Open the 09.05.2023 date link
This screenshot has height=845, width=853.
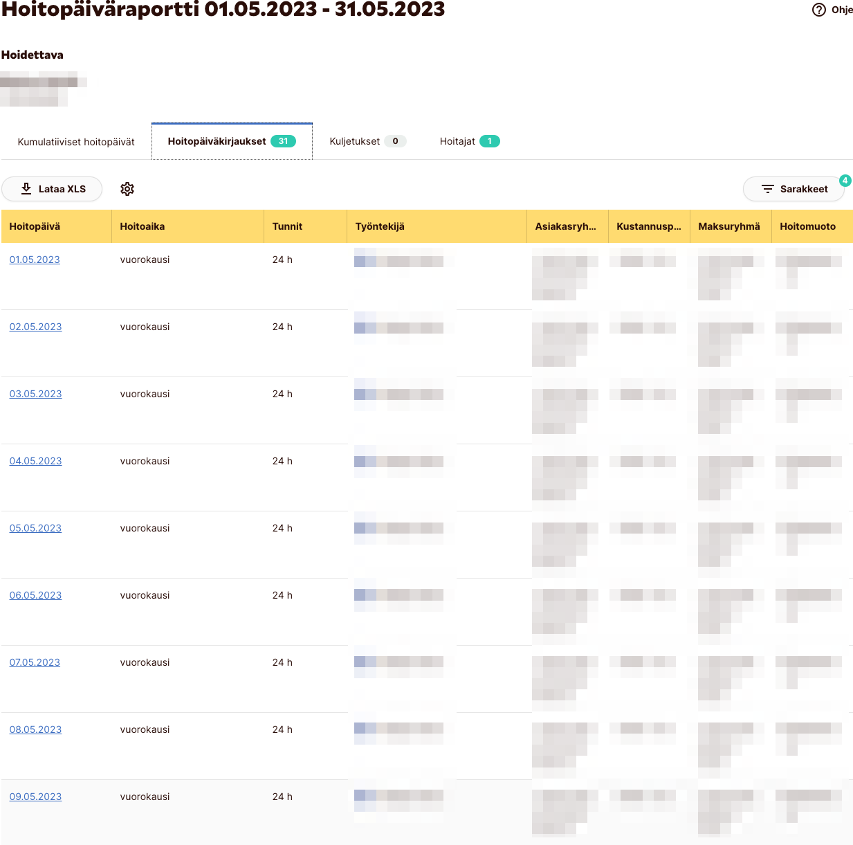[35, 797]
